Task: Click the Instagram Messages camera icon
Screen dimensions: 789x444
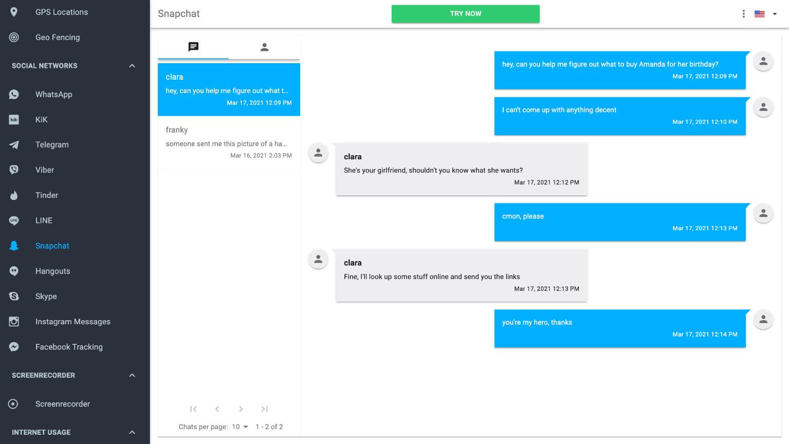Action: (14, 322)
